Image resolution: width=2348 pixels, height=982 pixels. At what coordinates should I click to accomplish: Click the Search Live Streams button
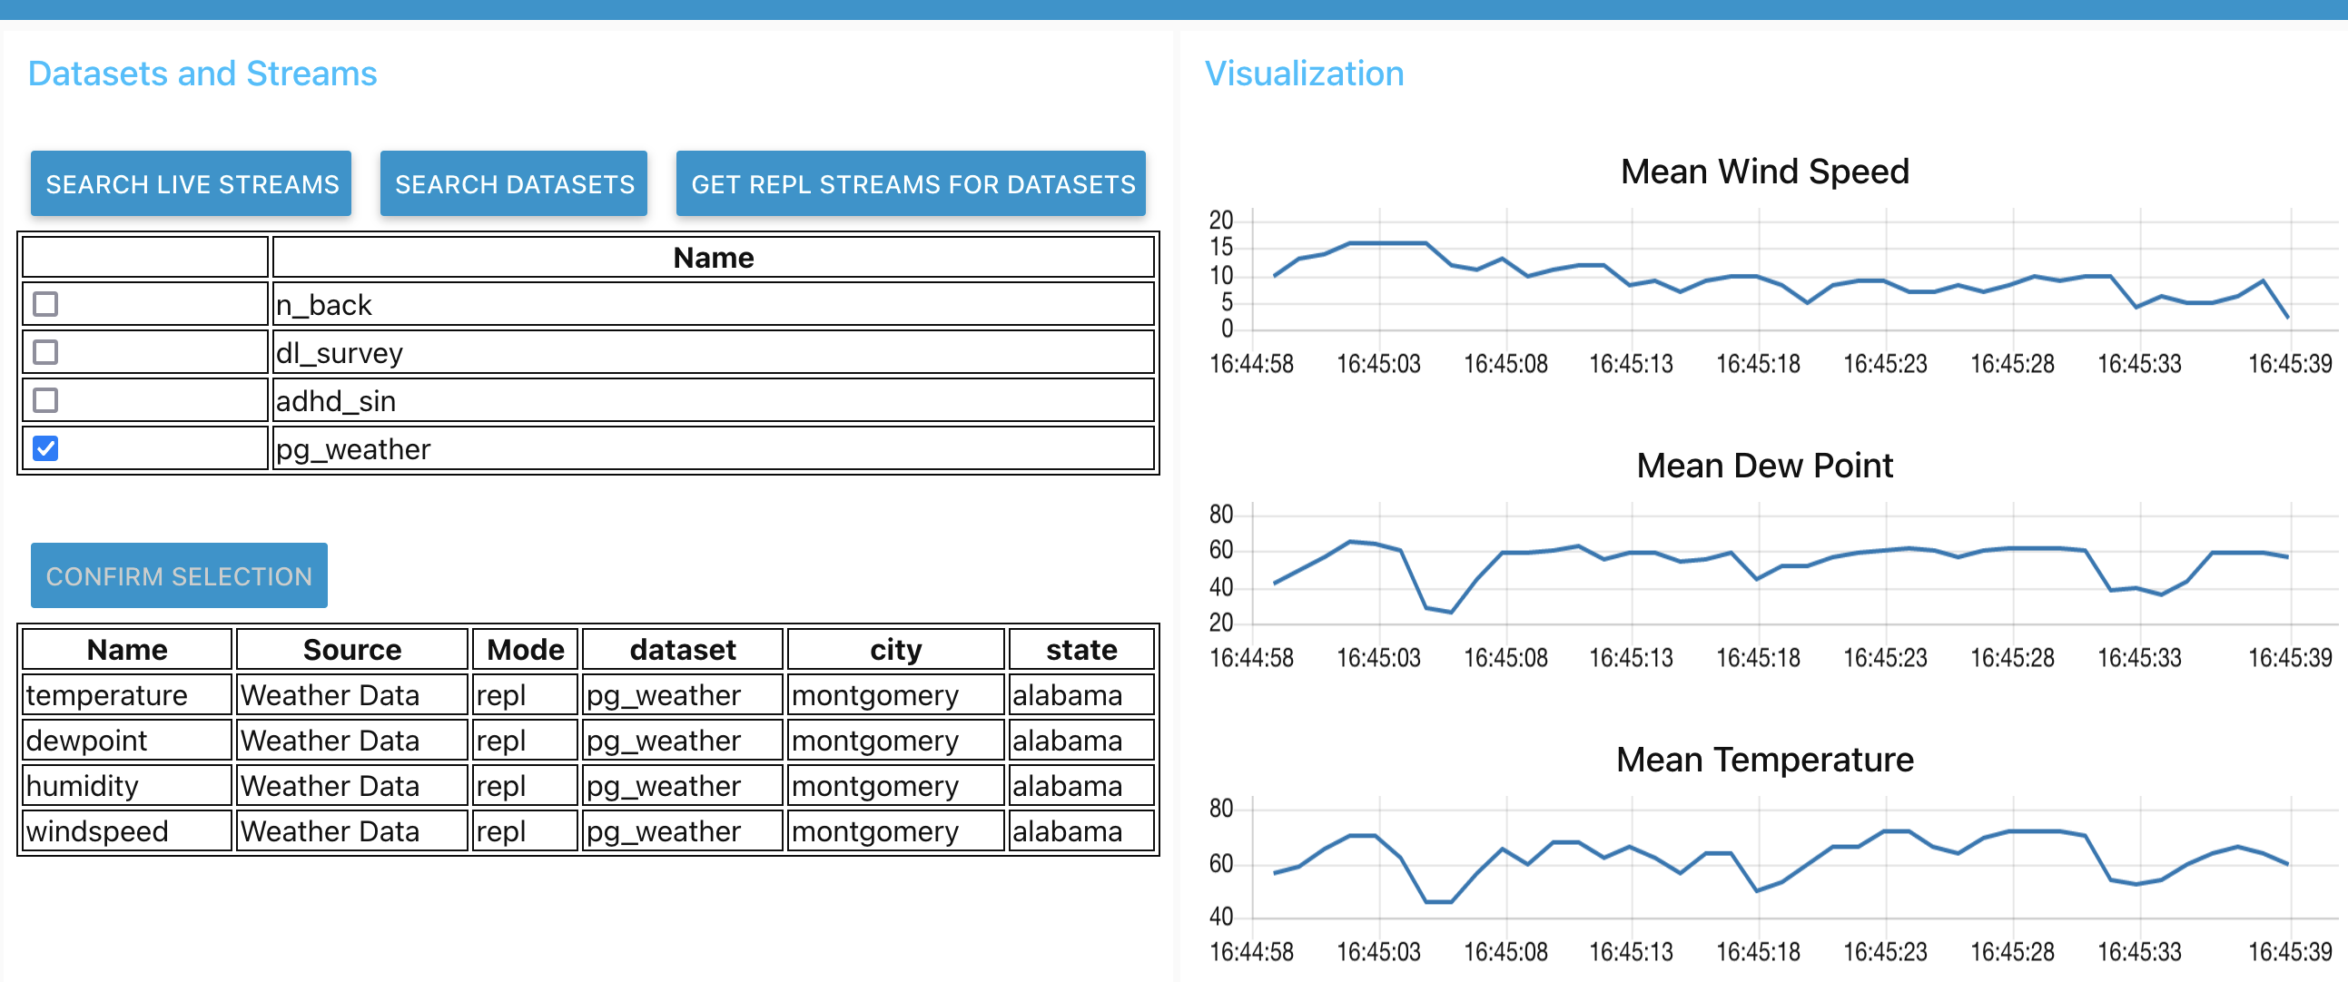(x=192, y=184)
